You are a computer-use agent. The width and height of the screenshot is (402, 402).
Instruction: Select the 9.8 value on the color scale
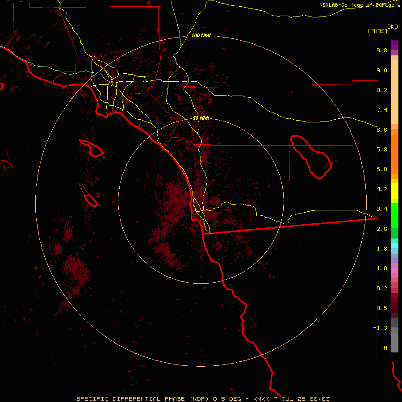pyautogui.click(x=382, y=50)
